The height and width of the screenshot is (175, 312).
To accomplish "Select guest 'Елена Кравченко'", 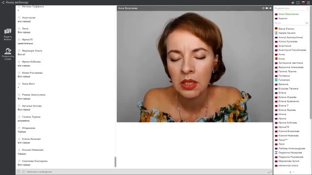I will [x=289, y=101].
